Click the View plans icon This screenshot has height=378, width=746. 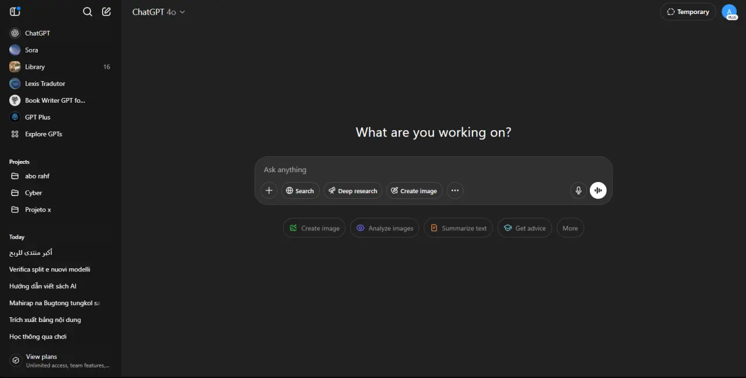point(16,360)
